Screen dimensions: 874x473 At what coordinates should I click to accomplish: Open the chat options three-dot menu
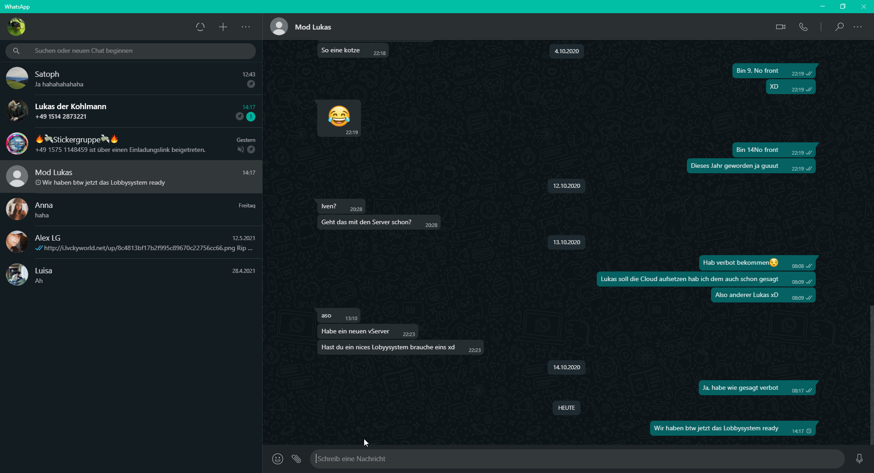(858, 27)
